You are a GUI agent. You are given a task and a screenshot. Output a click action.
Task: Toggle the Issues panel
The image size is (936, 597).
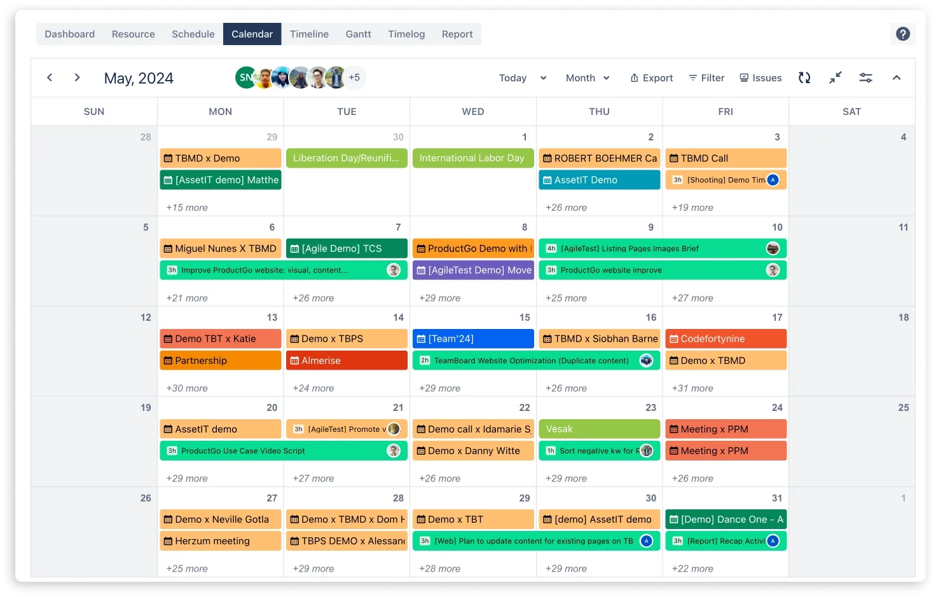click(x=761, y=77)
